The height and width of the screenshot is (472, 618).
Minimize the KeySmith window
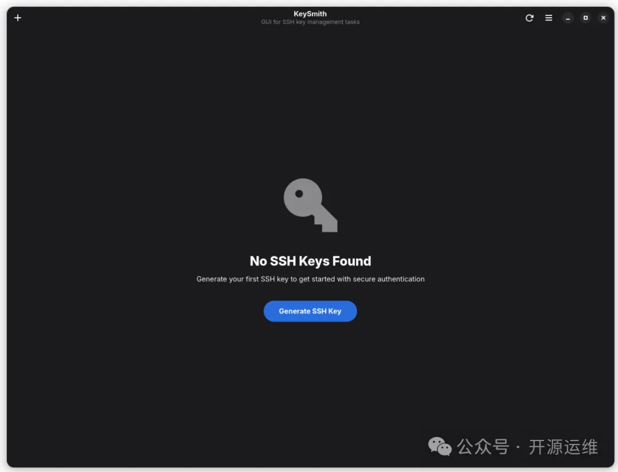pyautogui.click(x=568, y=18)
